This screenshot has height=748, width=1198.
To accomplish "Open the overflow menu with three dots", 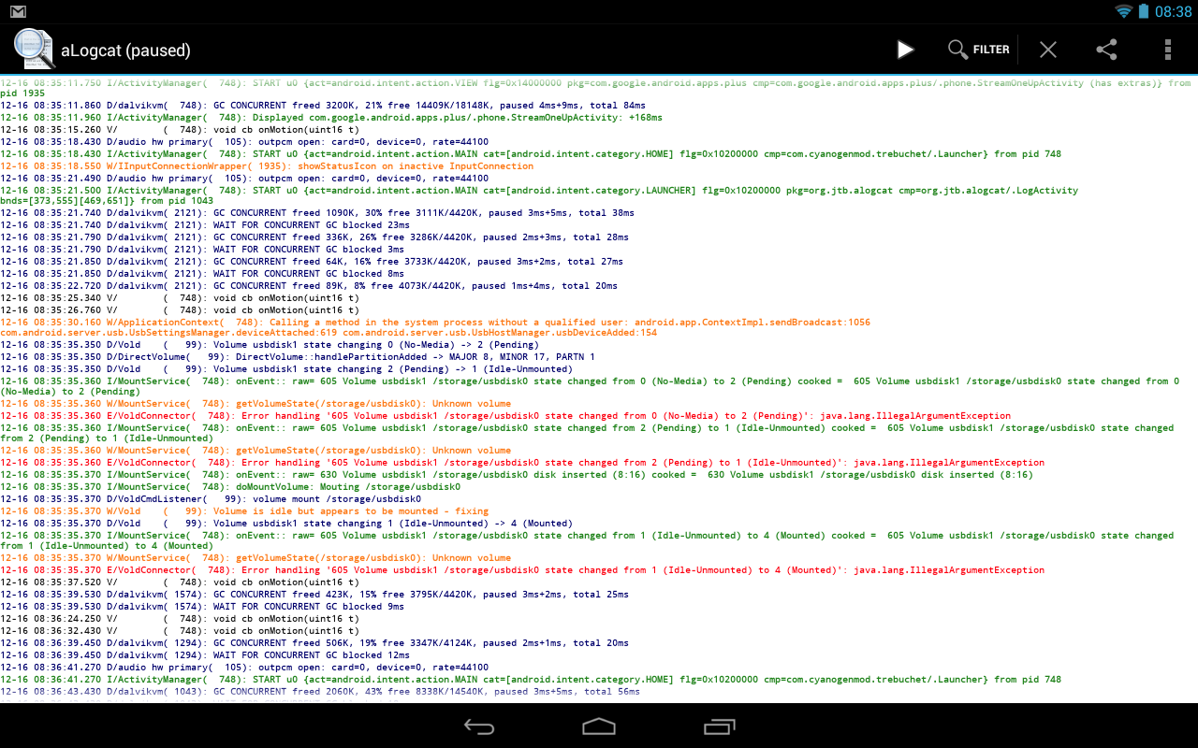I will click(x=1167, y=50).
